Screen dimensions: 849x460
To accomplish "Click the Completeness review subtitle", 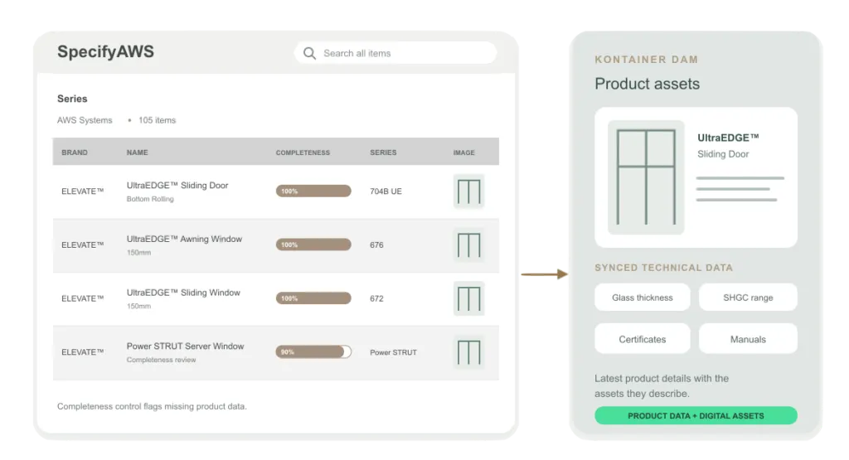I will (162, 360).
